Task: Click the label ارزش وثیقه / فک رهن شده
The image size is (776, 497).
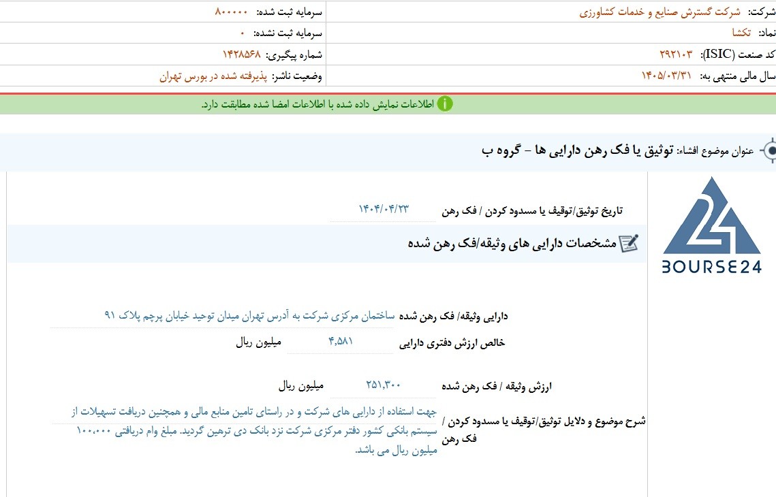Action: click(x=497, y=386)
